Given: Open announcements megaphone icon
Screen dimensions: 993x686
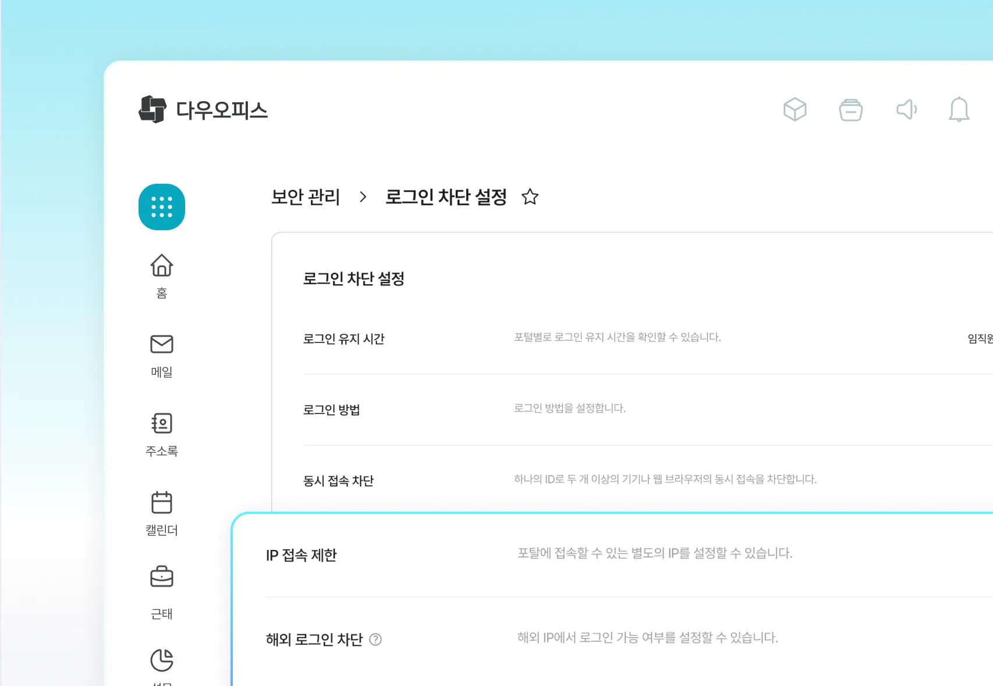Looking at the screenshot, I should point(906,109).
